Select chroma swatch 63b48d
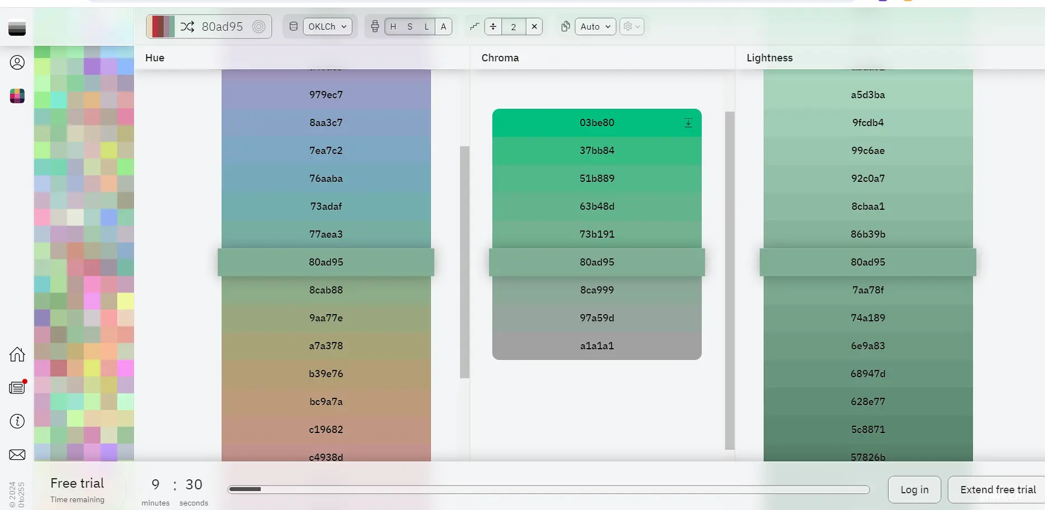This screenshot has width=1045, height=510. 597,206
